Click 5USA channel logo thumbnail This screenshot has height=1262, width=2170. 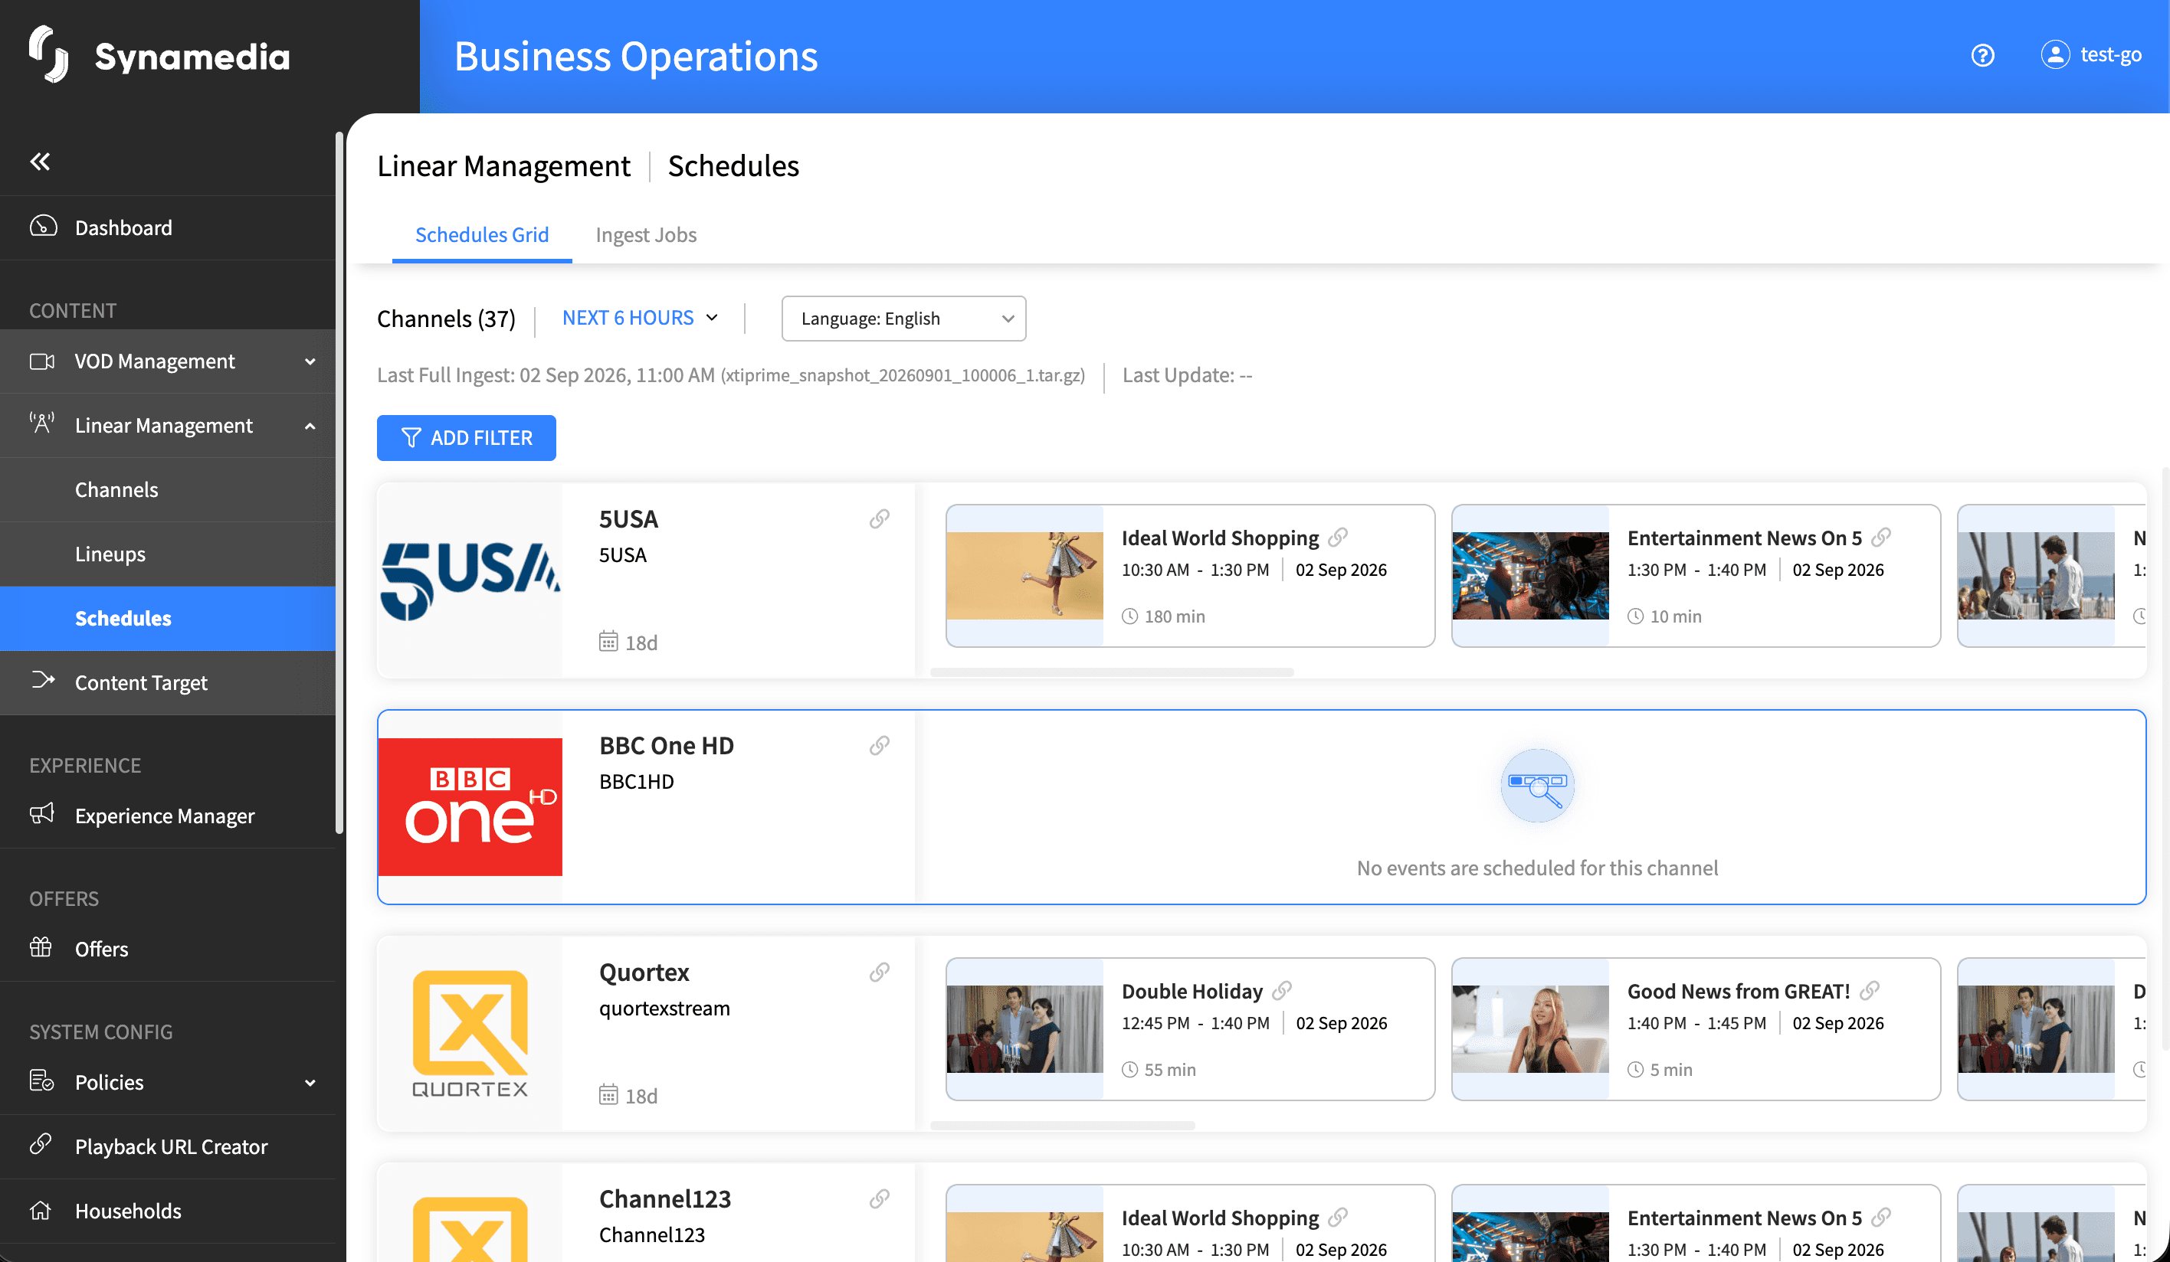point(470,580)
